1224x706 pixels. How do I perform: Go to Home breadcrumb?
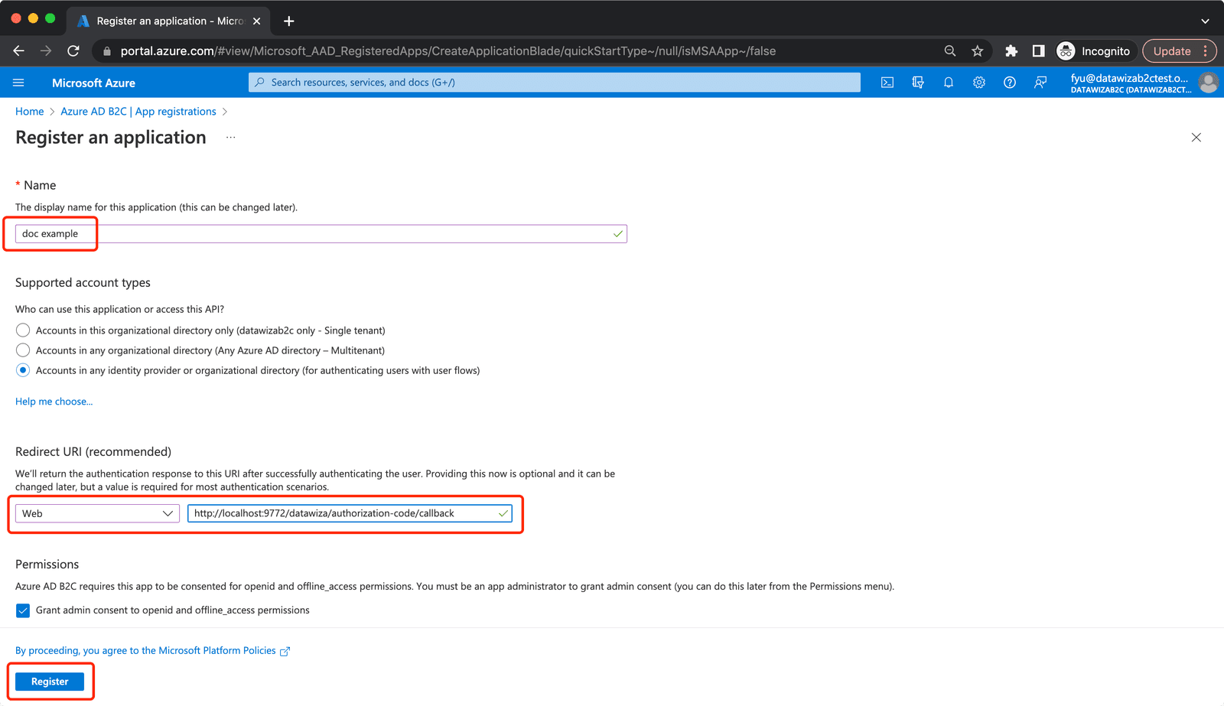30,112
